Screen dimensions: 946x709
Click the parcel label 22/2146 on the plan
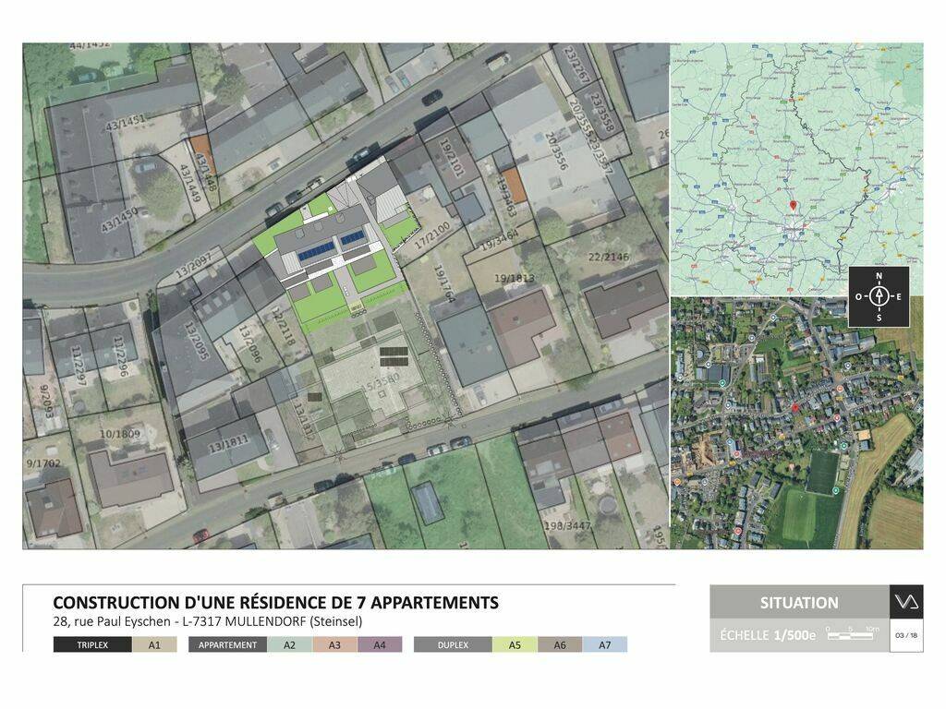tap(608, 257)
